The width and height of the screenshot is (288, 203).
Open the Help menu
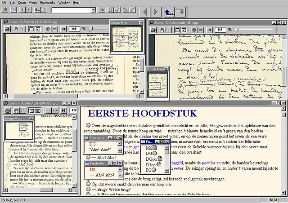pos(76,3)
